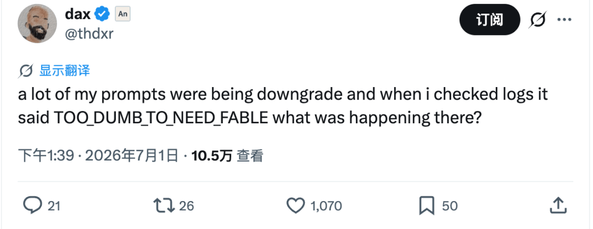Open the share upload-arrow icon
This screenshot has width=593, height=229.
[558, 205]
